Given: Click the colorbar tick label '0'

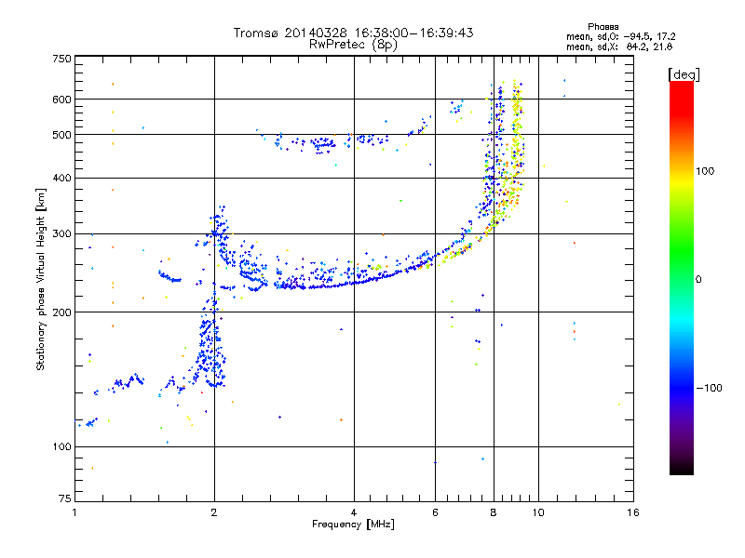Looking at the screenshot, I should click(x=698, y=280).
